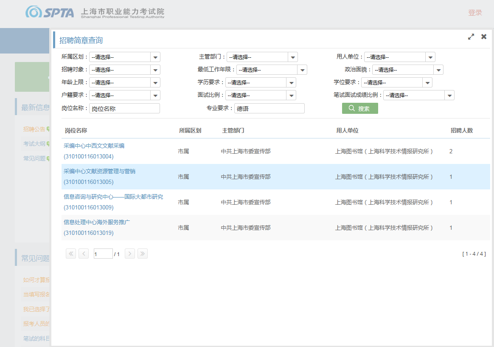Go to the previous results page
The height and width of the screenshot is (347, 494).
tap(84, 254)
